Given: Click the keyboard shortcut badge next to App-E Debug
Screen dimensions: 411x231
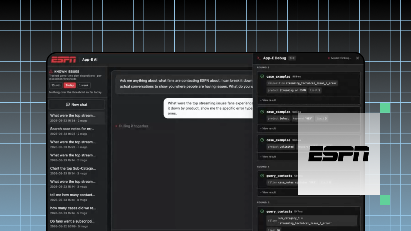Looking at the screenshot, I should click(292, 58).
